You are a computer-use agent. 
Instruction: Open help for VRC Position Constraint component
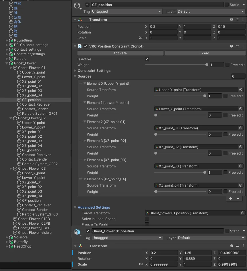232,46
